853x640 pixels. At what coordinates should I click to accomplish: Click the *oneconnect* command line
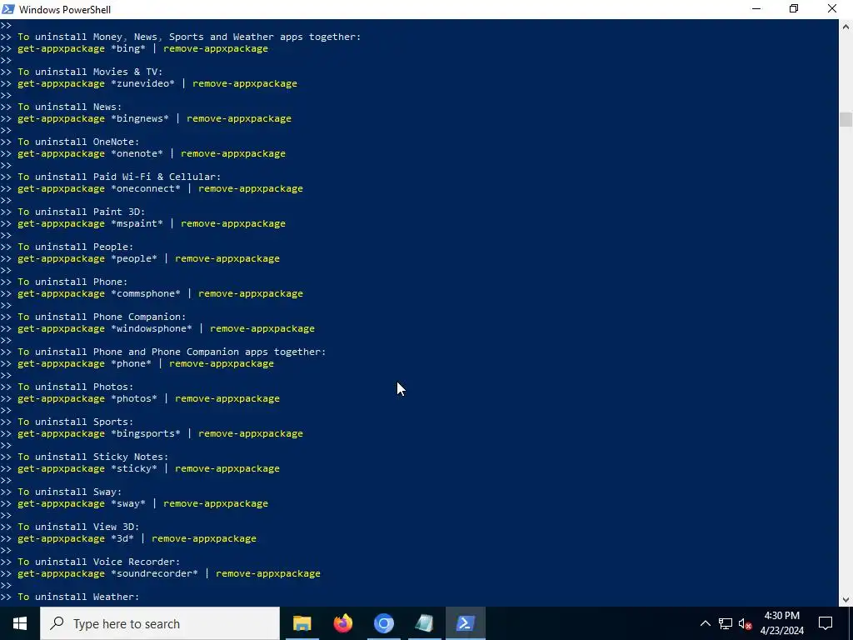pyautogui.click(x=160, y=188)
